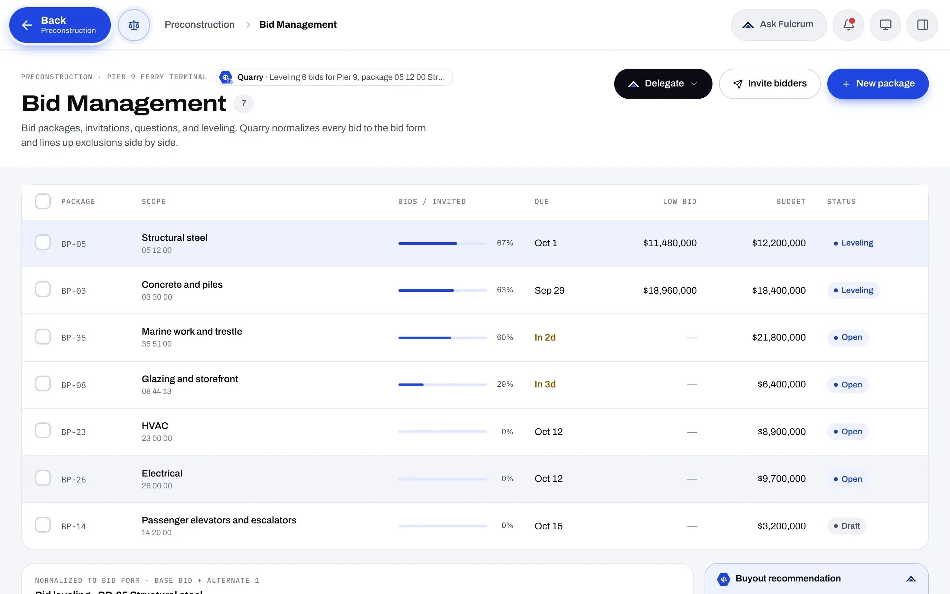Click Leveling status of BP-05
The width and height of the screenshot is (950, 594).
tap(853, 243)
